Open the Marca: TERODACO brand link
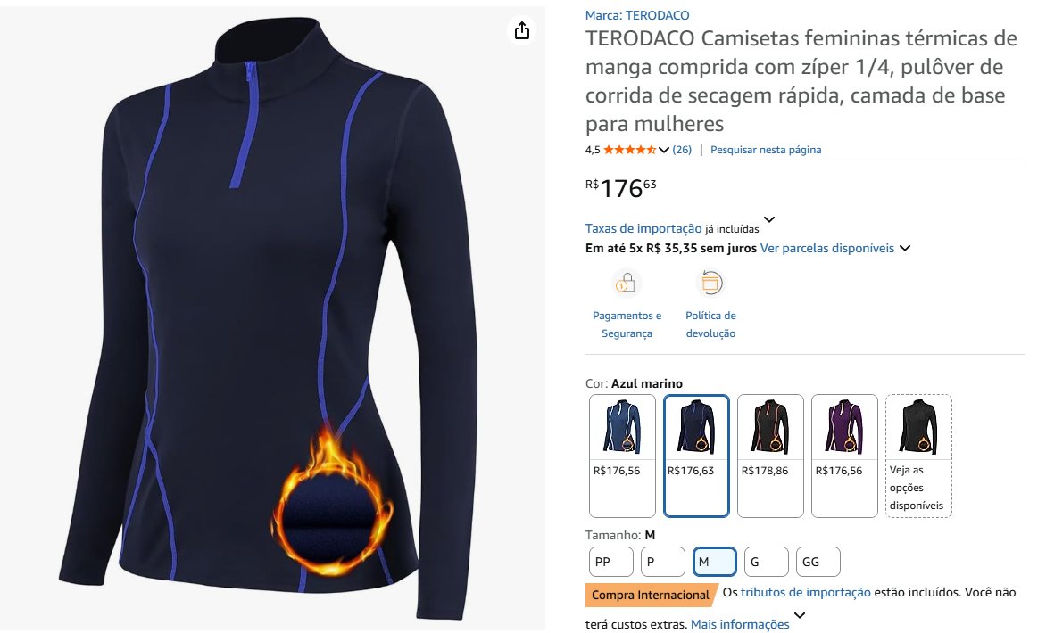The height and width of the screenshot is (633, 1046). 637,15
